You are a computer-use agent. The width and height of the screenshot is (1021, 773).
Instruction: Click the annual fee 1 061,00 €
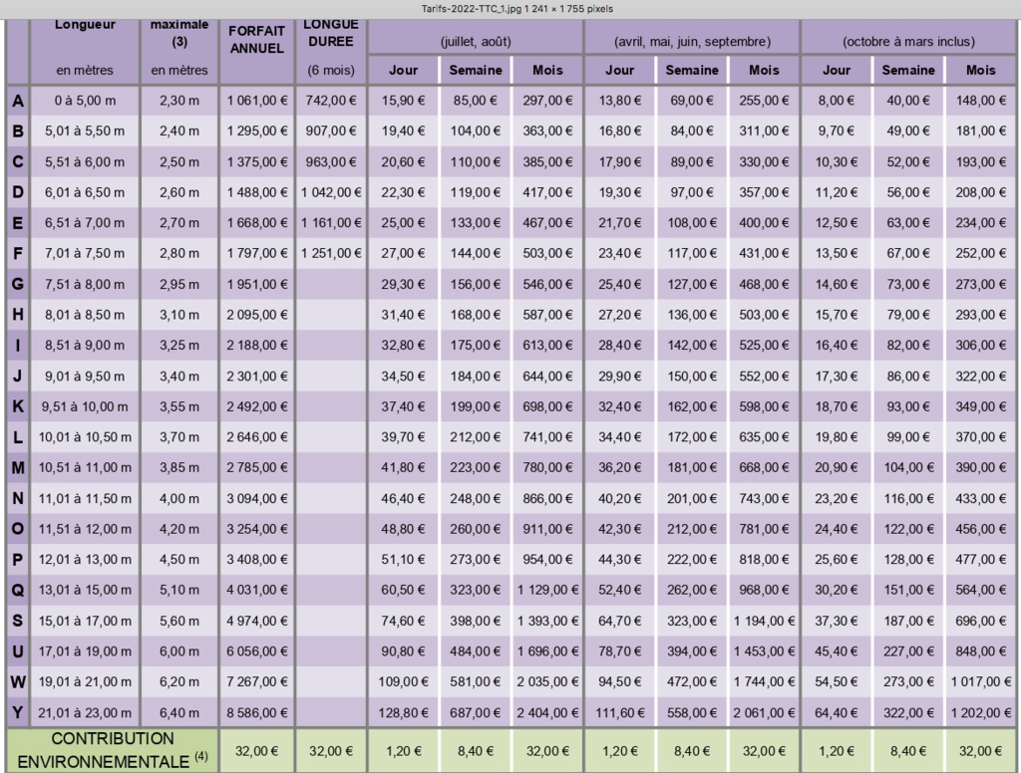tap(257, 101)
